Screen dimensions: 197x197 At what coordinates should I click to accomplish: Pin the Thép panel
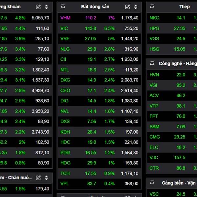(x=152, y=7)
